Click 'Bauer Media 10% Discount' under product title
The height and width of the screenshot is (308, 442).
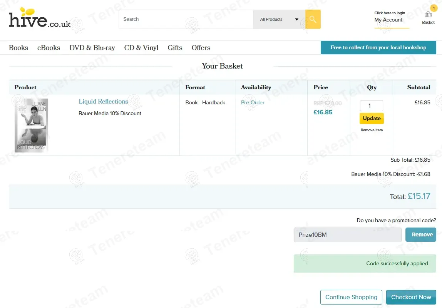click(x=110, y=113)
